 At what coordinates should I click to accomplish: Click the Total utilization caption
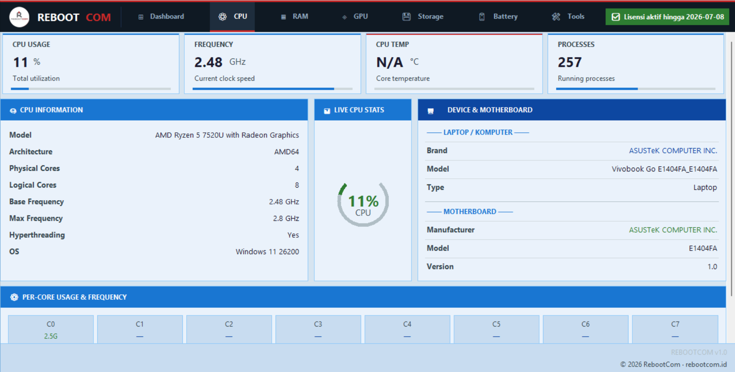[x=36, y=78]
